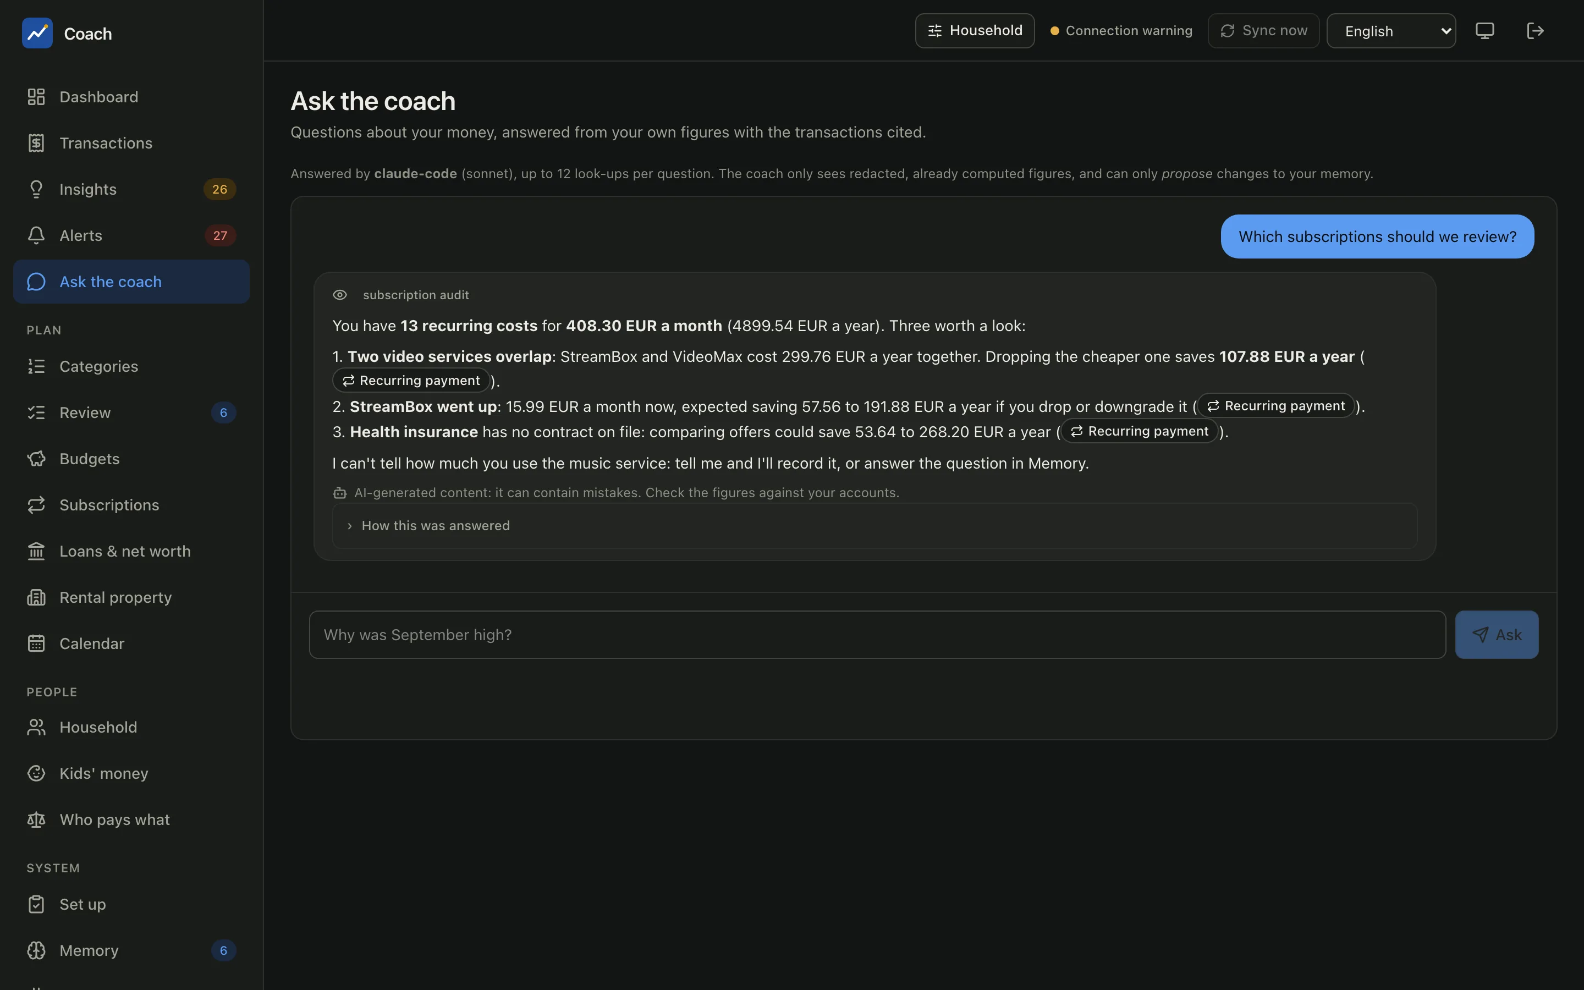The width and height of the screenshot is (1584, 990).
Task: Open Subscriptions page from sidebar
Action: pyautogui.click(x=131, y=505)
